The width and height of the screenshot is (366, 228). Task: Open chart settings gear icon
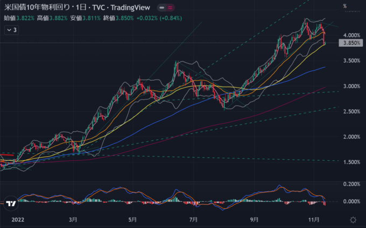pyautogui.click(x=353, y=219)
